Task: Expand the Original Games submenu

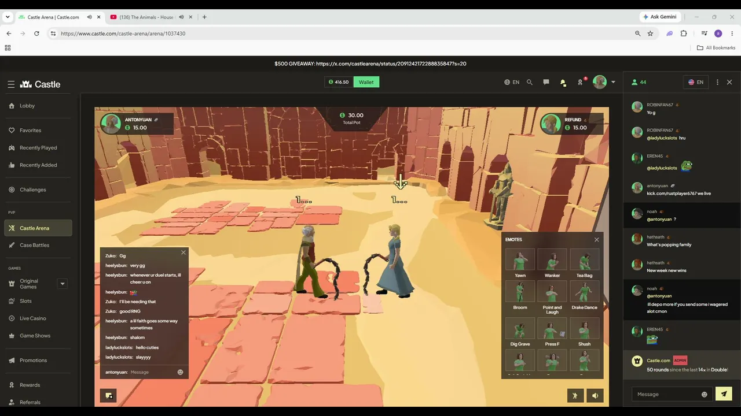Action: [63, 284]
